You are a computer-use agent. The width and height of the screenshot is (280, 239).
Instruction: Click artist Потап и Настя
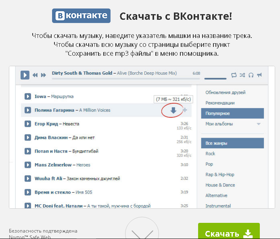(x=51, y=151)
